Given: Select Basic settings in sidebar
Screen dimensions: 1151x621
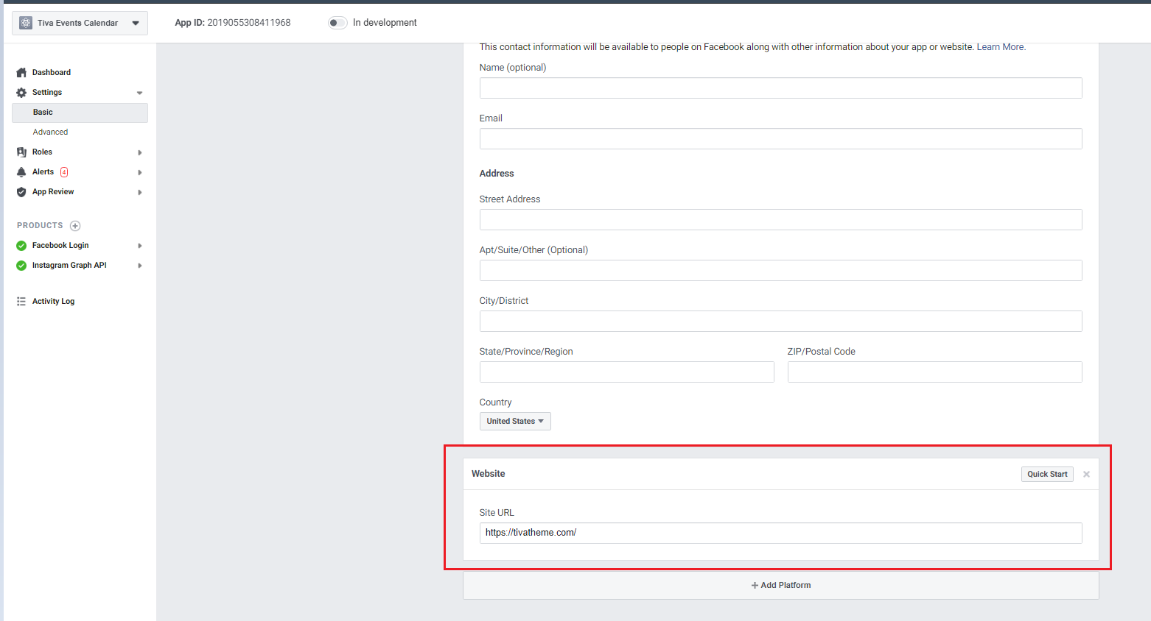Looking at the screenshot, I should [80, 113].
